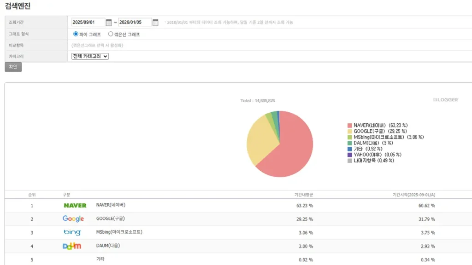Click the 검색엔진 page heading

[17, 5]
